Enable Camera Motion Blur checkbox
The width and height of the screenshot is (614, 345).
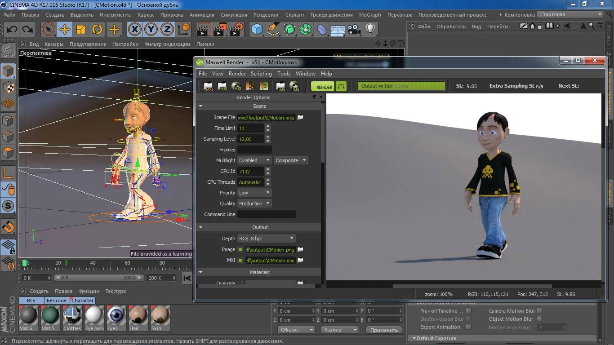coord(540,311)
